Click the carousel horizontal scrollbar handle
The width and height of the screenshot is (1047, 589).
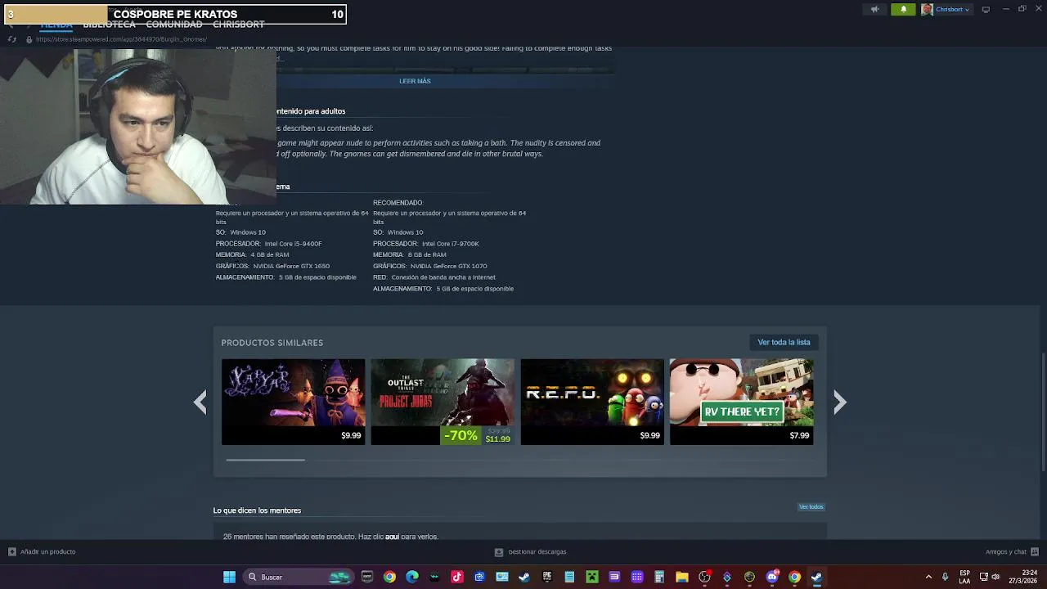(x=265, y=460)
